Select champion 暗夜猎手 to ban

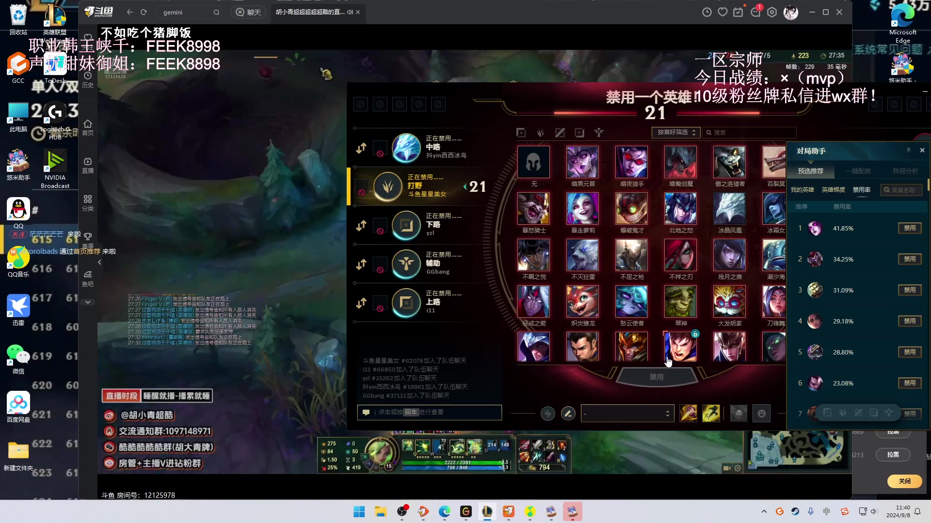click(631, 162)
